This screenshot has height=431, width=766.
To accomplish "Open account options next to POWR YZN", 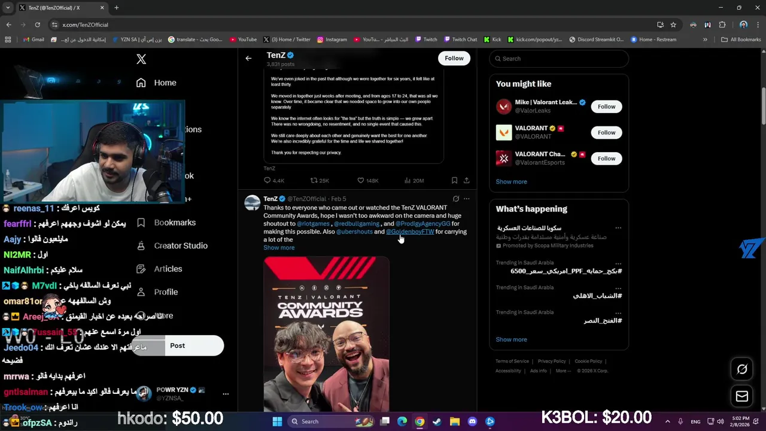I will tap(226, 394).
